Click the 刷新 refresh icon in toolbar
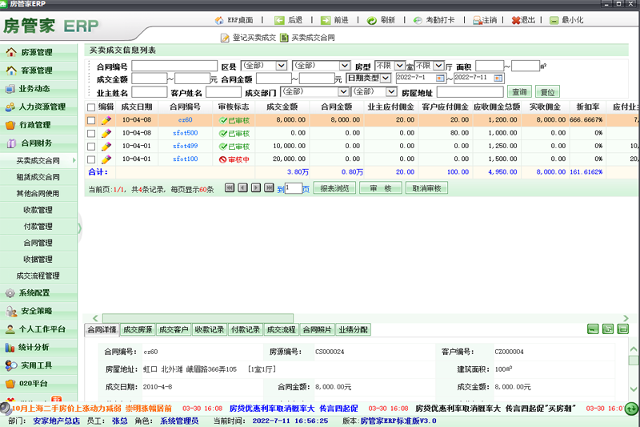 pos(373,20)
